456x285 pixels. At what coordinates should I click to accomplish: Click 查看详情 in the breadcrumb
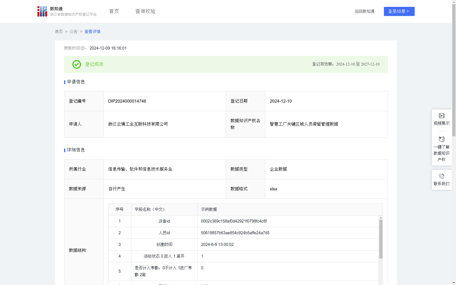coord(92,32)
